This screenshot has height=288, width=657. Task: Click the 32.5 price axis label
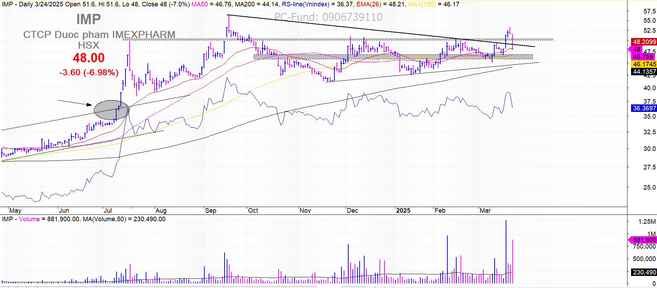click(650, 132)
